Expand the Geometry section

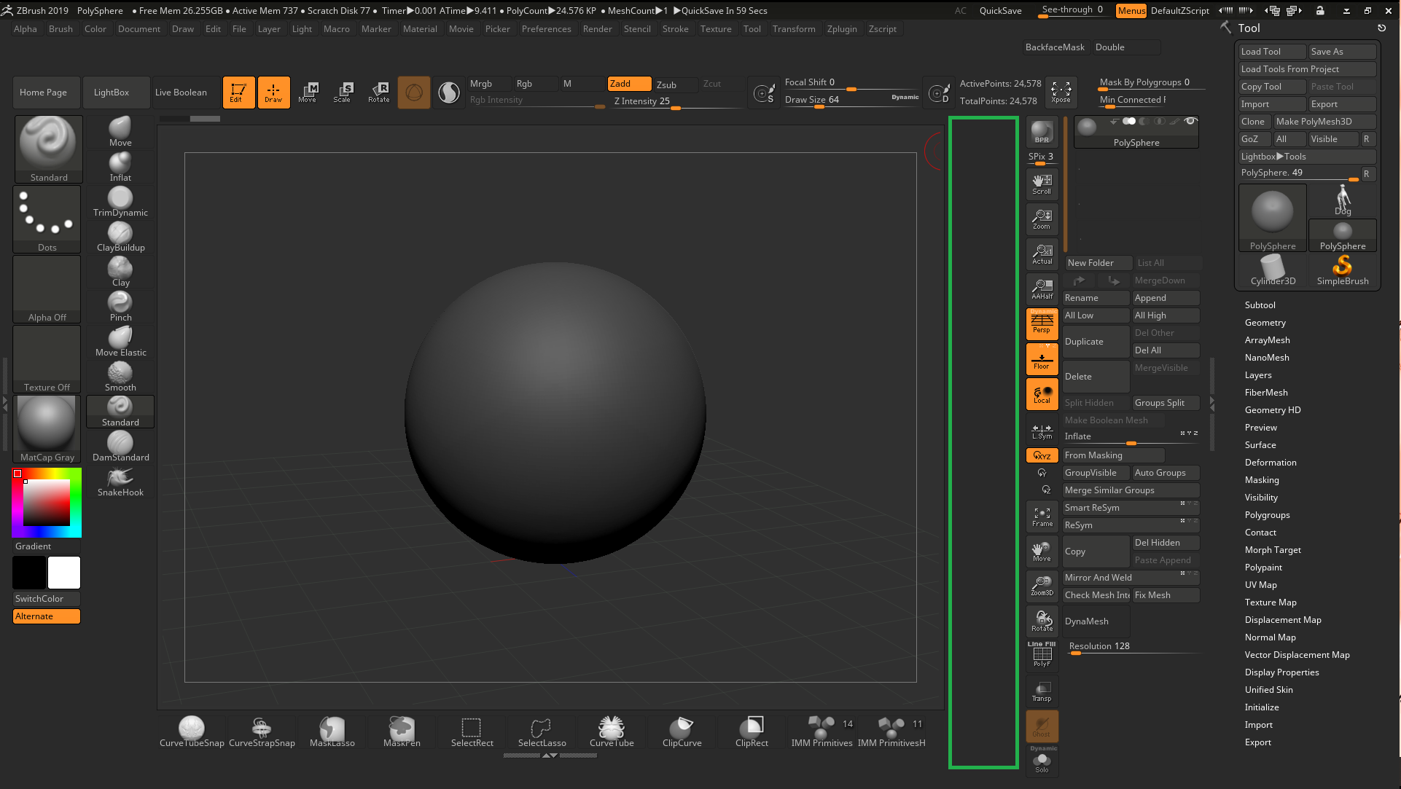1265,323
